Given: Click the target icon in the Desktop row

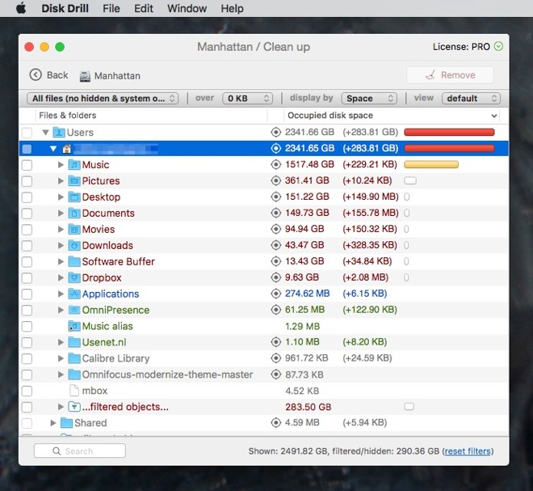Looking at the screenshot, I should (275, 197).
